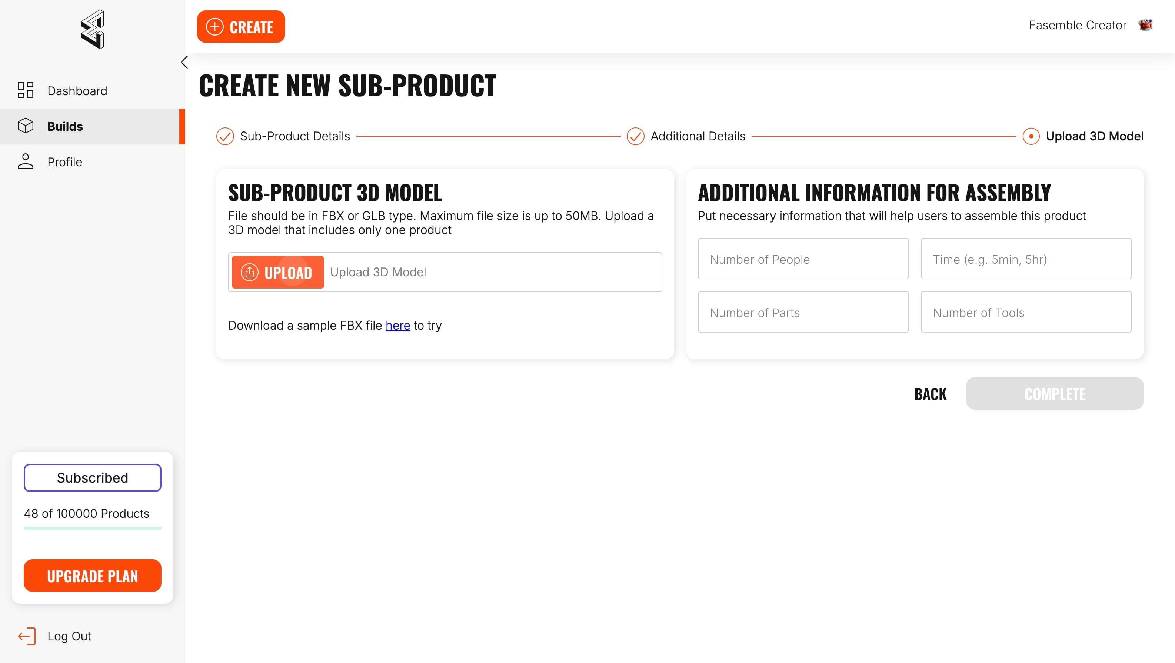1175x663 pixels.
Task: Click the Builds cube icon
Action: tap(26, 126)
